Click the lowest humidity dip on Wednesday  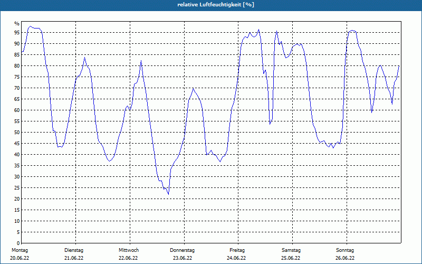[x=168, y=194]
